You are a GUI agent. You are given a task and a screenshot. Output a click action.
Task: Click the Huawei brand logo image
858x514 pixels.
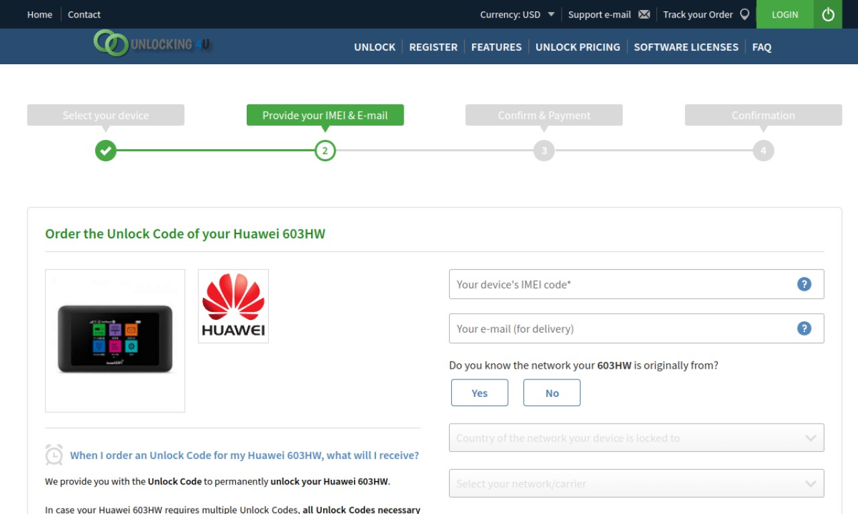(233, 307)
